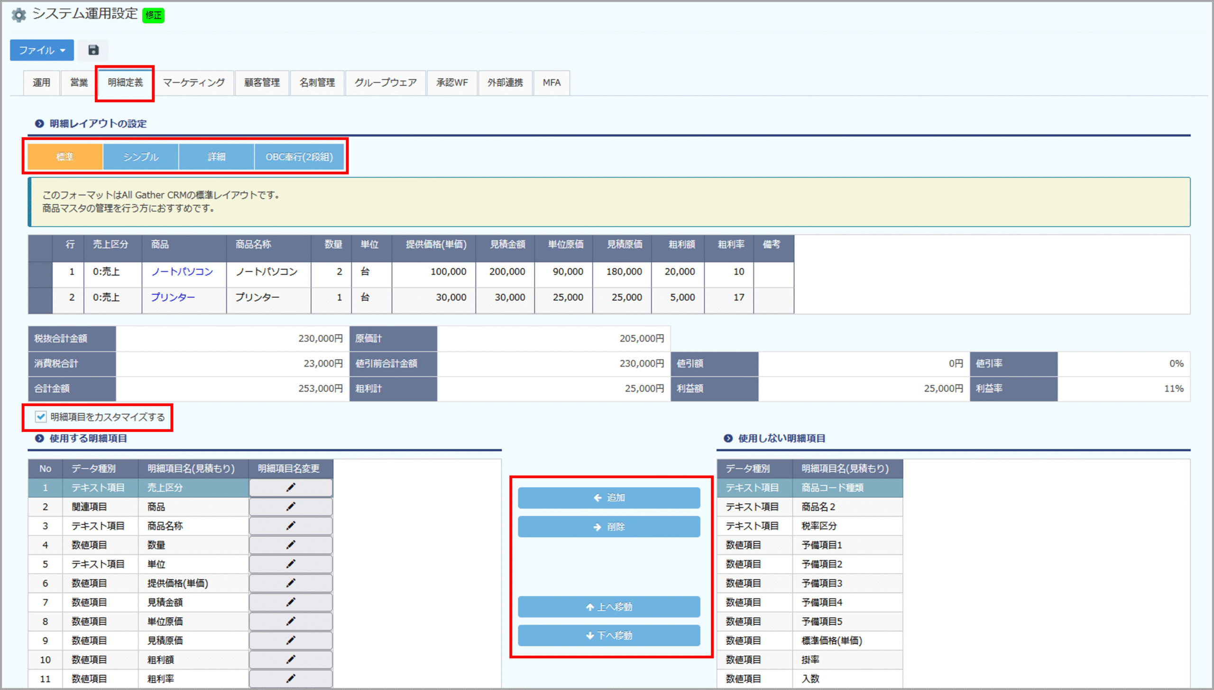Switch to the グループウェア tab

pos(386,83)
